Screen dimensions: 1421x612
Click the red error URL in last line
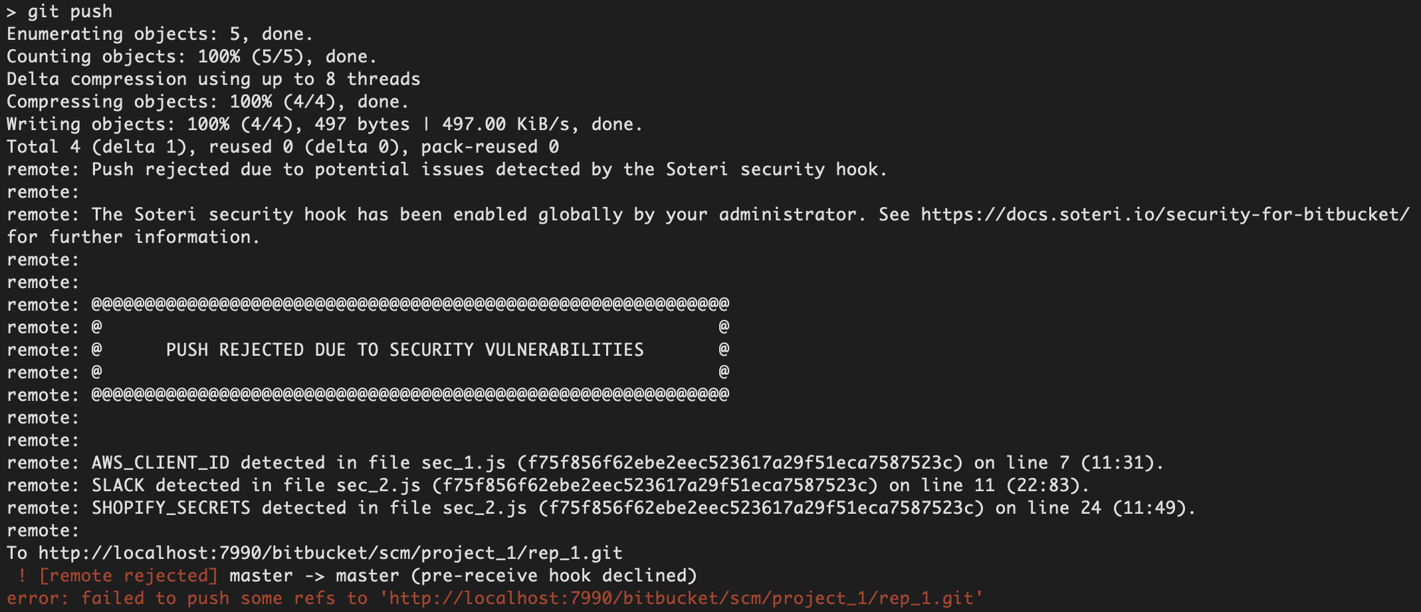pyautogui.click(x=681, y=598)
